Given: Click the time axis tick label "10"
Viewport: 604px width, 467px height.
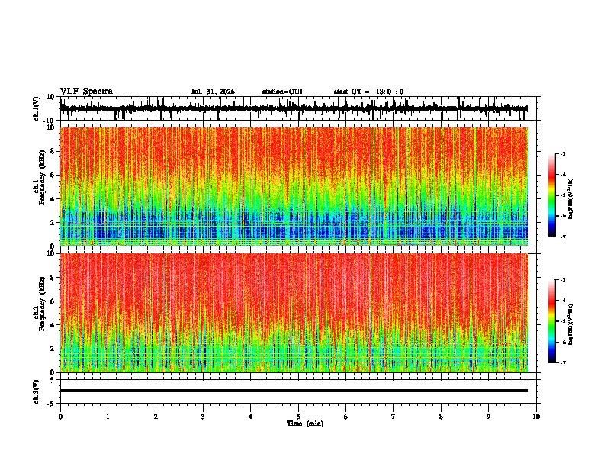Looking at the screenshot, I should (536, 417).
